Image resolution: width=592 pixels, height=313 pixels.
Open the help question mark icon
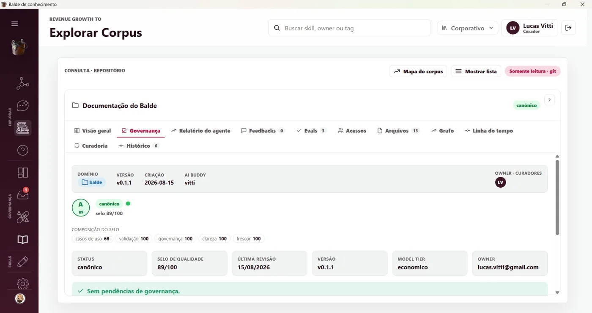[23, 150]
